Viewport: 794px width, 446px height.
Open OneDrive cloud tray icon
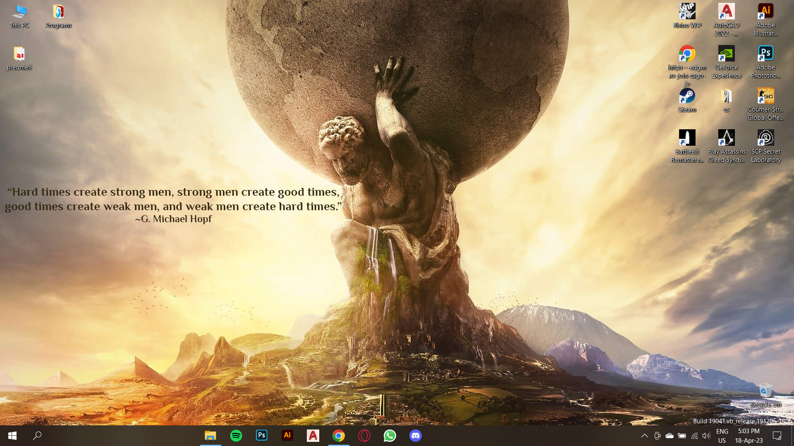[670, 436]
